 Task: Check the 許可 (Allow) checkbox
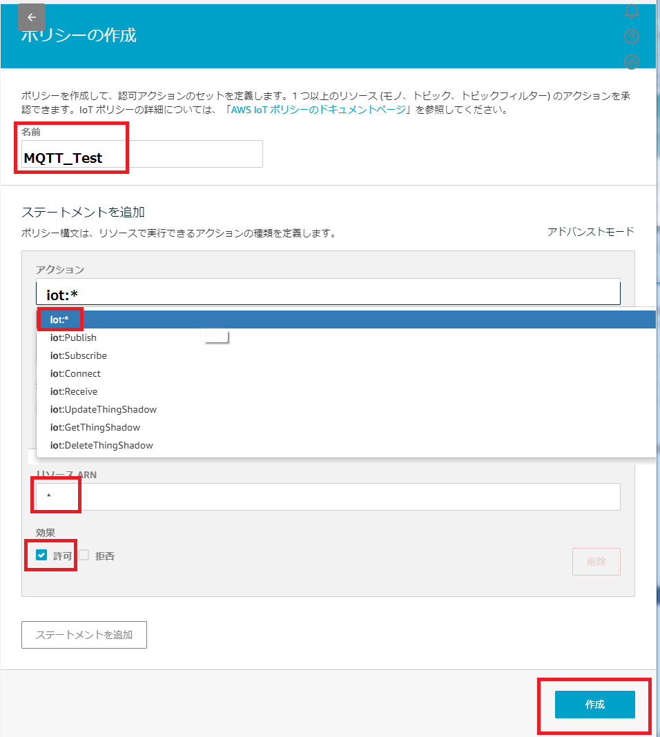click(x=41, y=555)
